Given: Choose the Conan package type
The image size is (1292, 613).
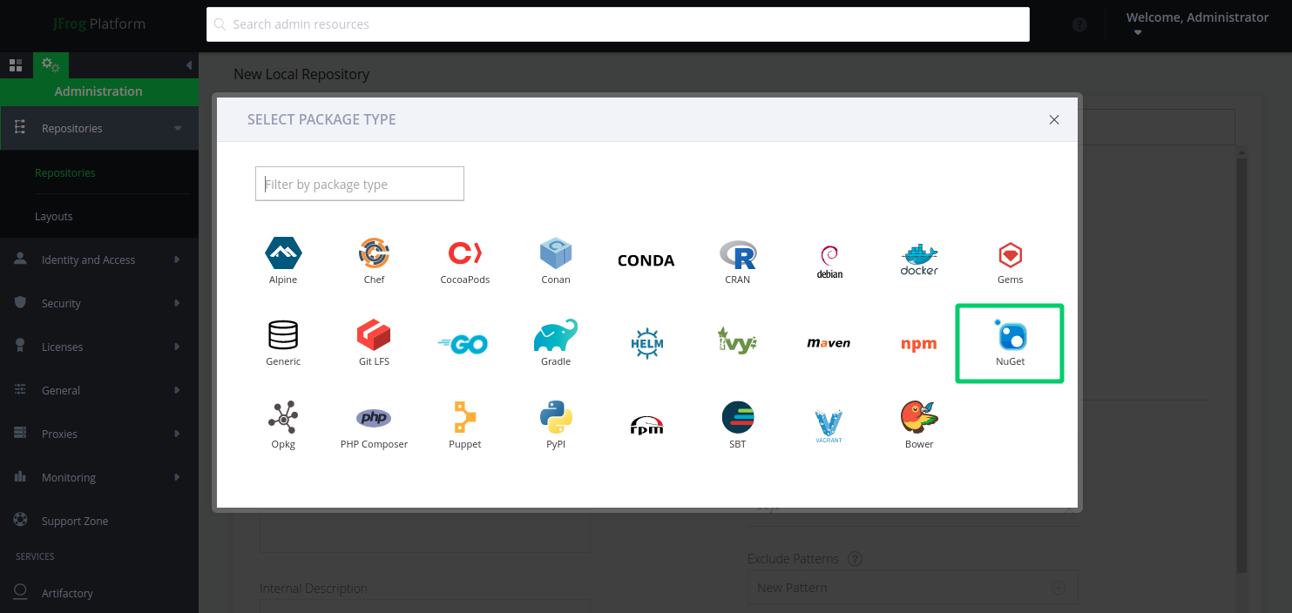Looking at the screenshot, I should [x=555, y=259].
